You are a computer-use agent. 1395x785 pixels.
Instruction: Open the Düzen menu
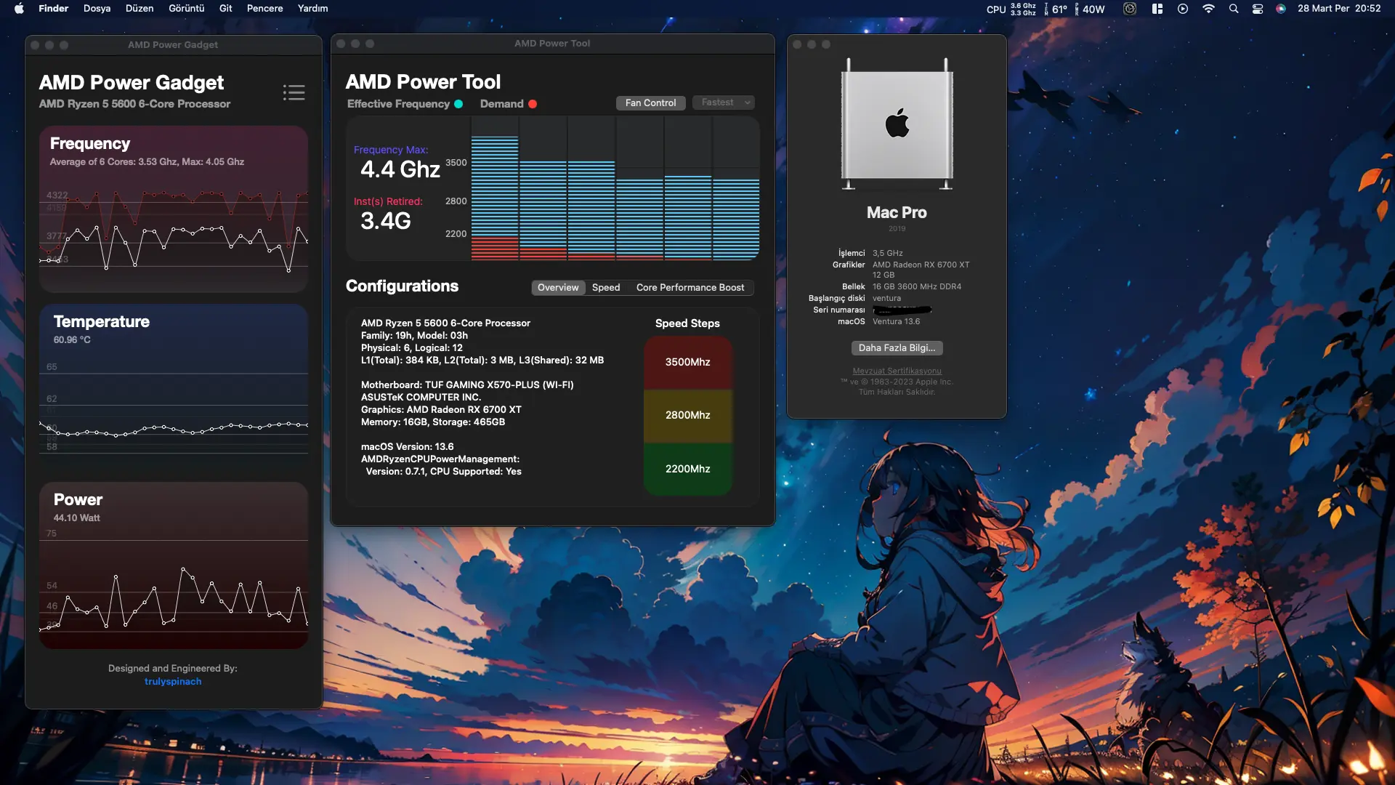click(139, 9)
